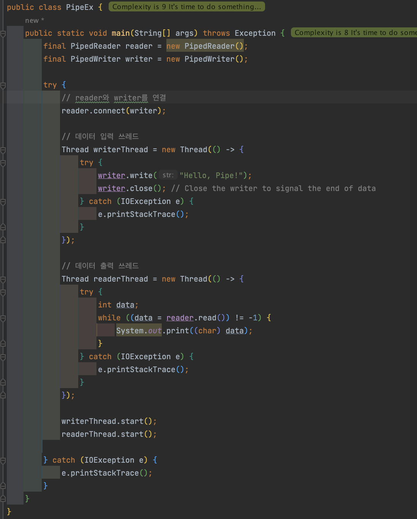Click the fold end marker on main's closing brace
Screen dimensions: 417x519
click(3, 498)
